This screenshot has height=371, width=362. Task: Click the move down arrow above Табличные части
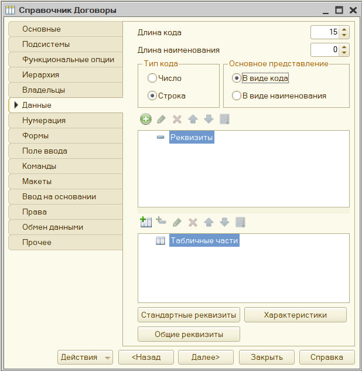click(224, 222)
